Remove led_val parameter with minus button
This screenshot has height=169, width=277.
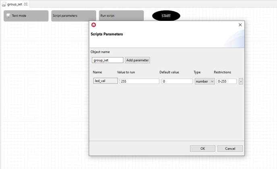tap(241, 81)
